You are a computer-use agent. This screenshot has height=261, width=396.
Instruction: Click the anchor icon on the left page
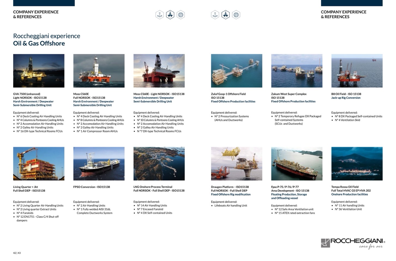click(x=160, y=15)
